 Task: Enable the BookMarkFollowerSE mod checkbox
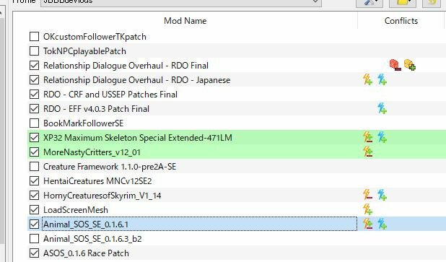pyautogui.click(x=34, y=123)
